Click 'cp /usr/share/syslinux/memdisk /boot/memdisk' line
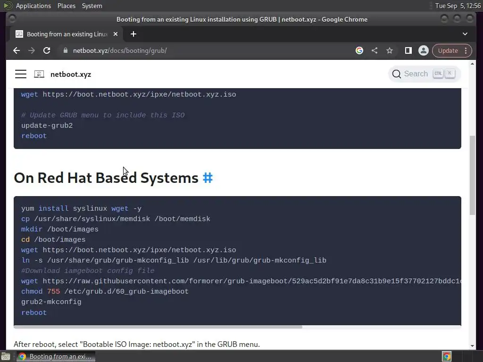 point(116,219)
